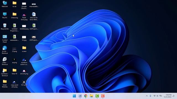Screen dimensions: 177x99
Task: Select the windows action ce... image file
Action: click(24, 62)
